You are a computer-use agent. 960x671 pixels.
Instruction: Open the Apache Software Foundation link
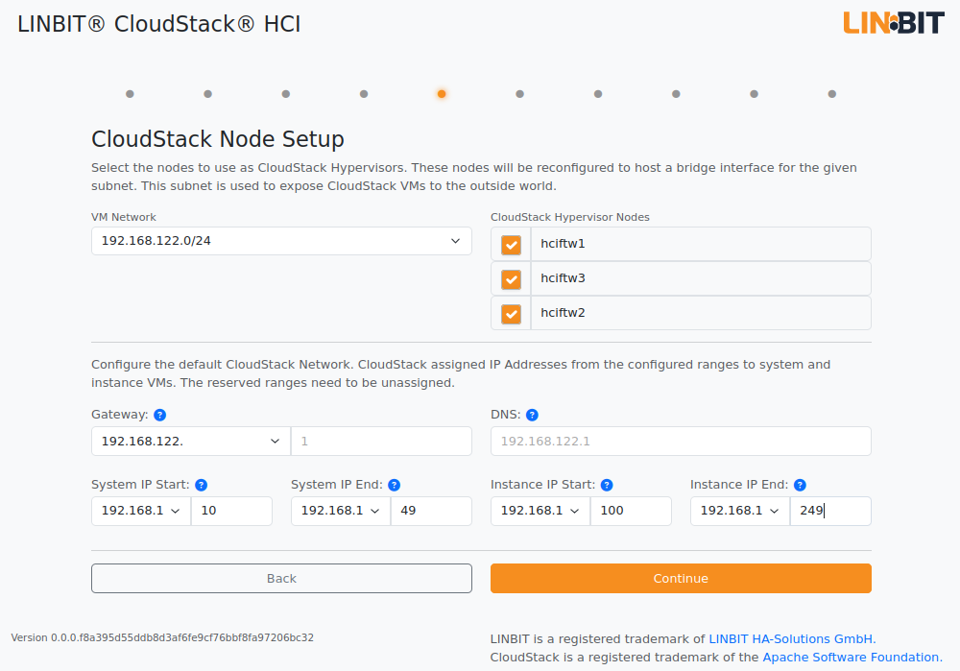point(852,658)
